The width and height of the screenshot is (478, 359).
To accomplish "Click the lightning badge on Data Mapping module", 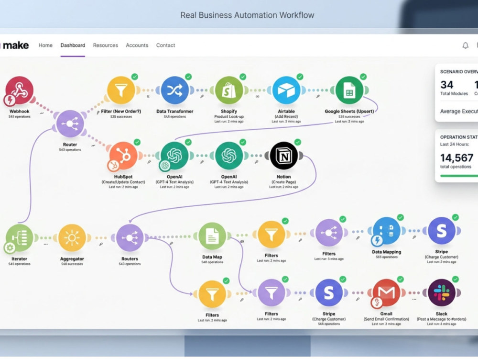I will (377, 241).
